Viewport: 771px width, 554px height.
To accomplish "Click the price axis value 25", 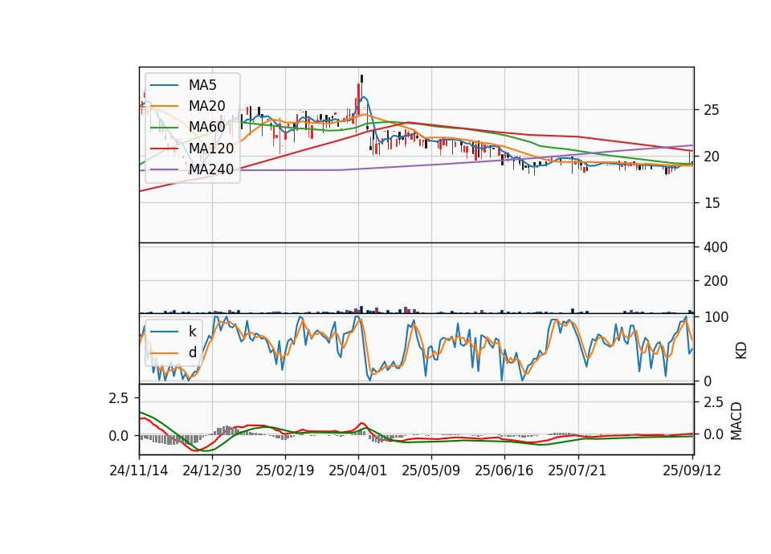I will pyautogui.click(x=712, y=110).
